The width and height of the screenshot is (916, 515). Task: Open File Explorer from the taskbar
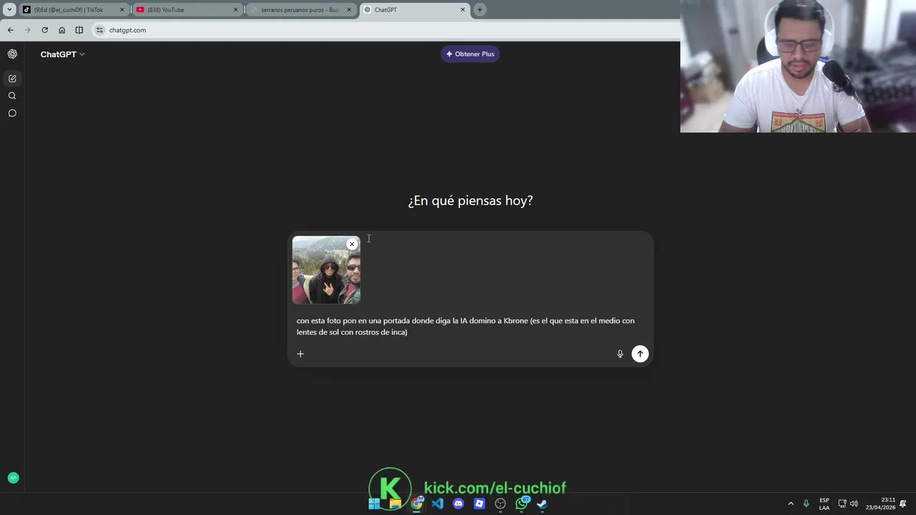click(395, 504)
